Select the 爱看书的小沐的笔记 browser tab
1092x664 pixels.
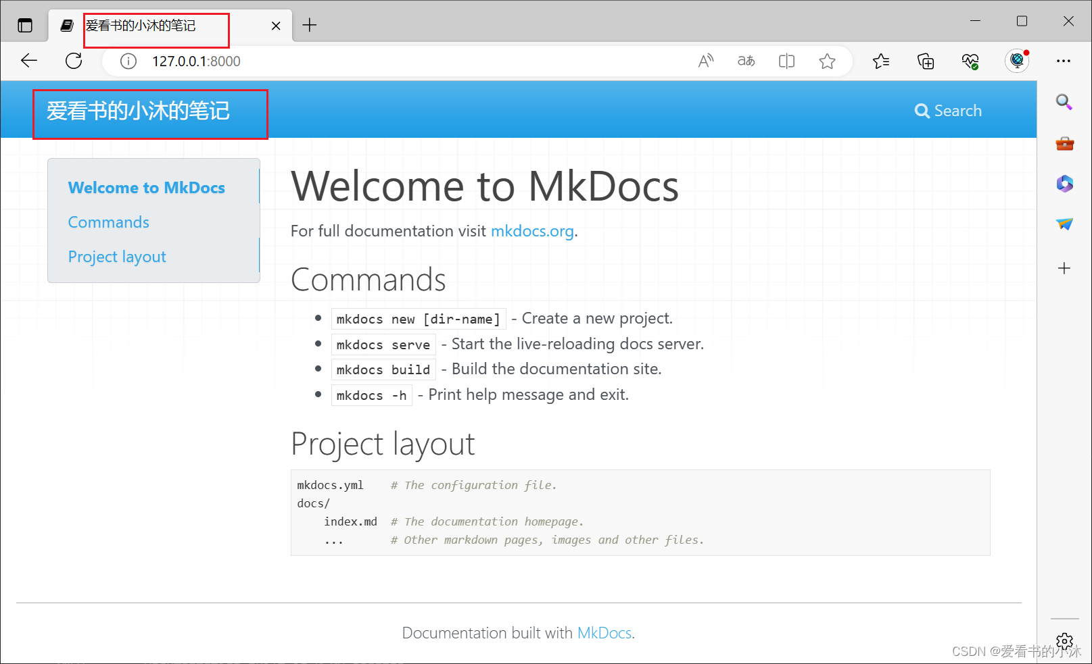pos(170,26)
